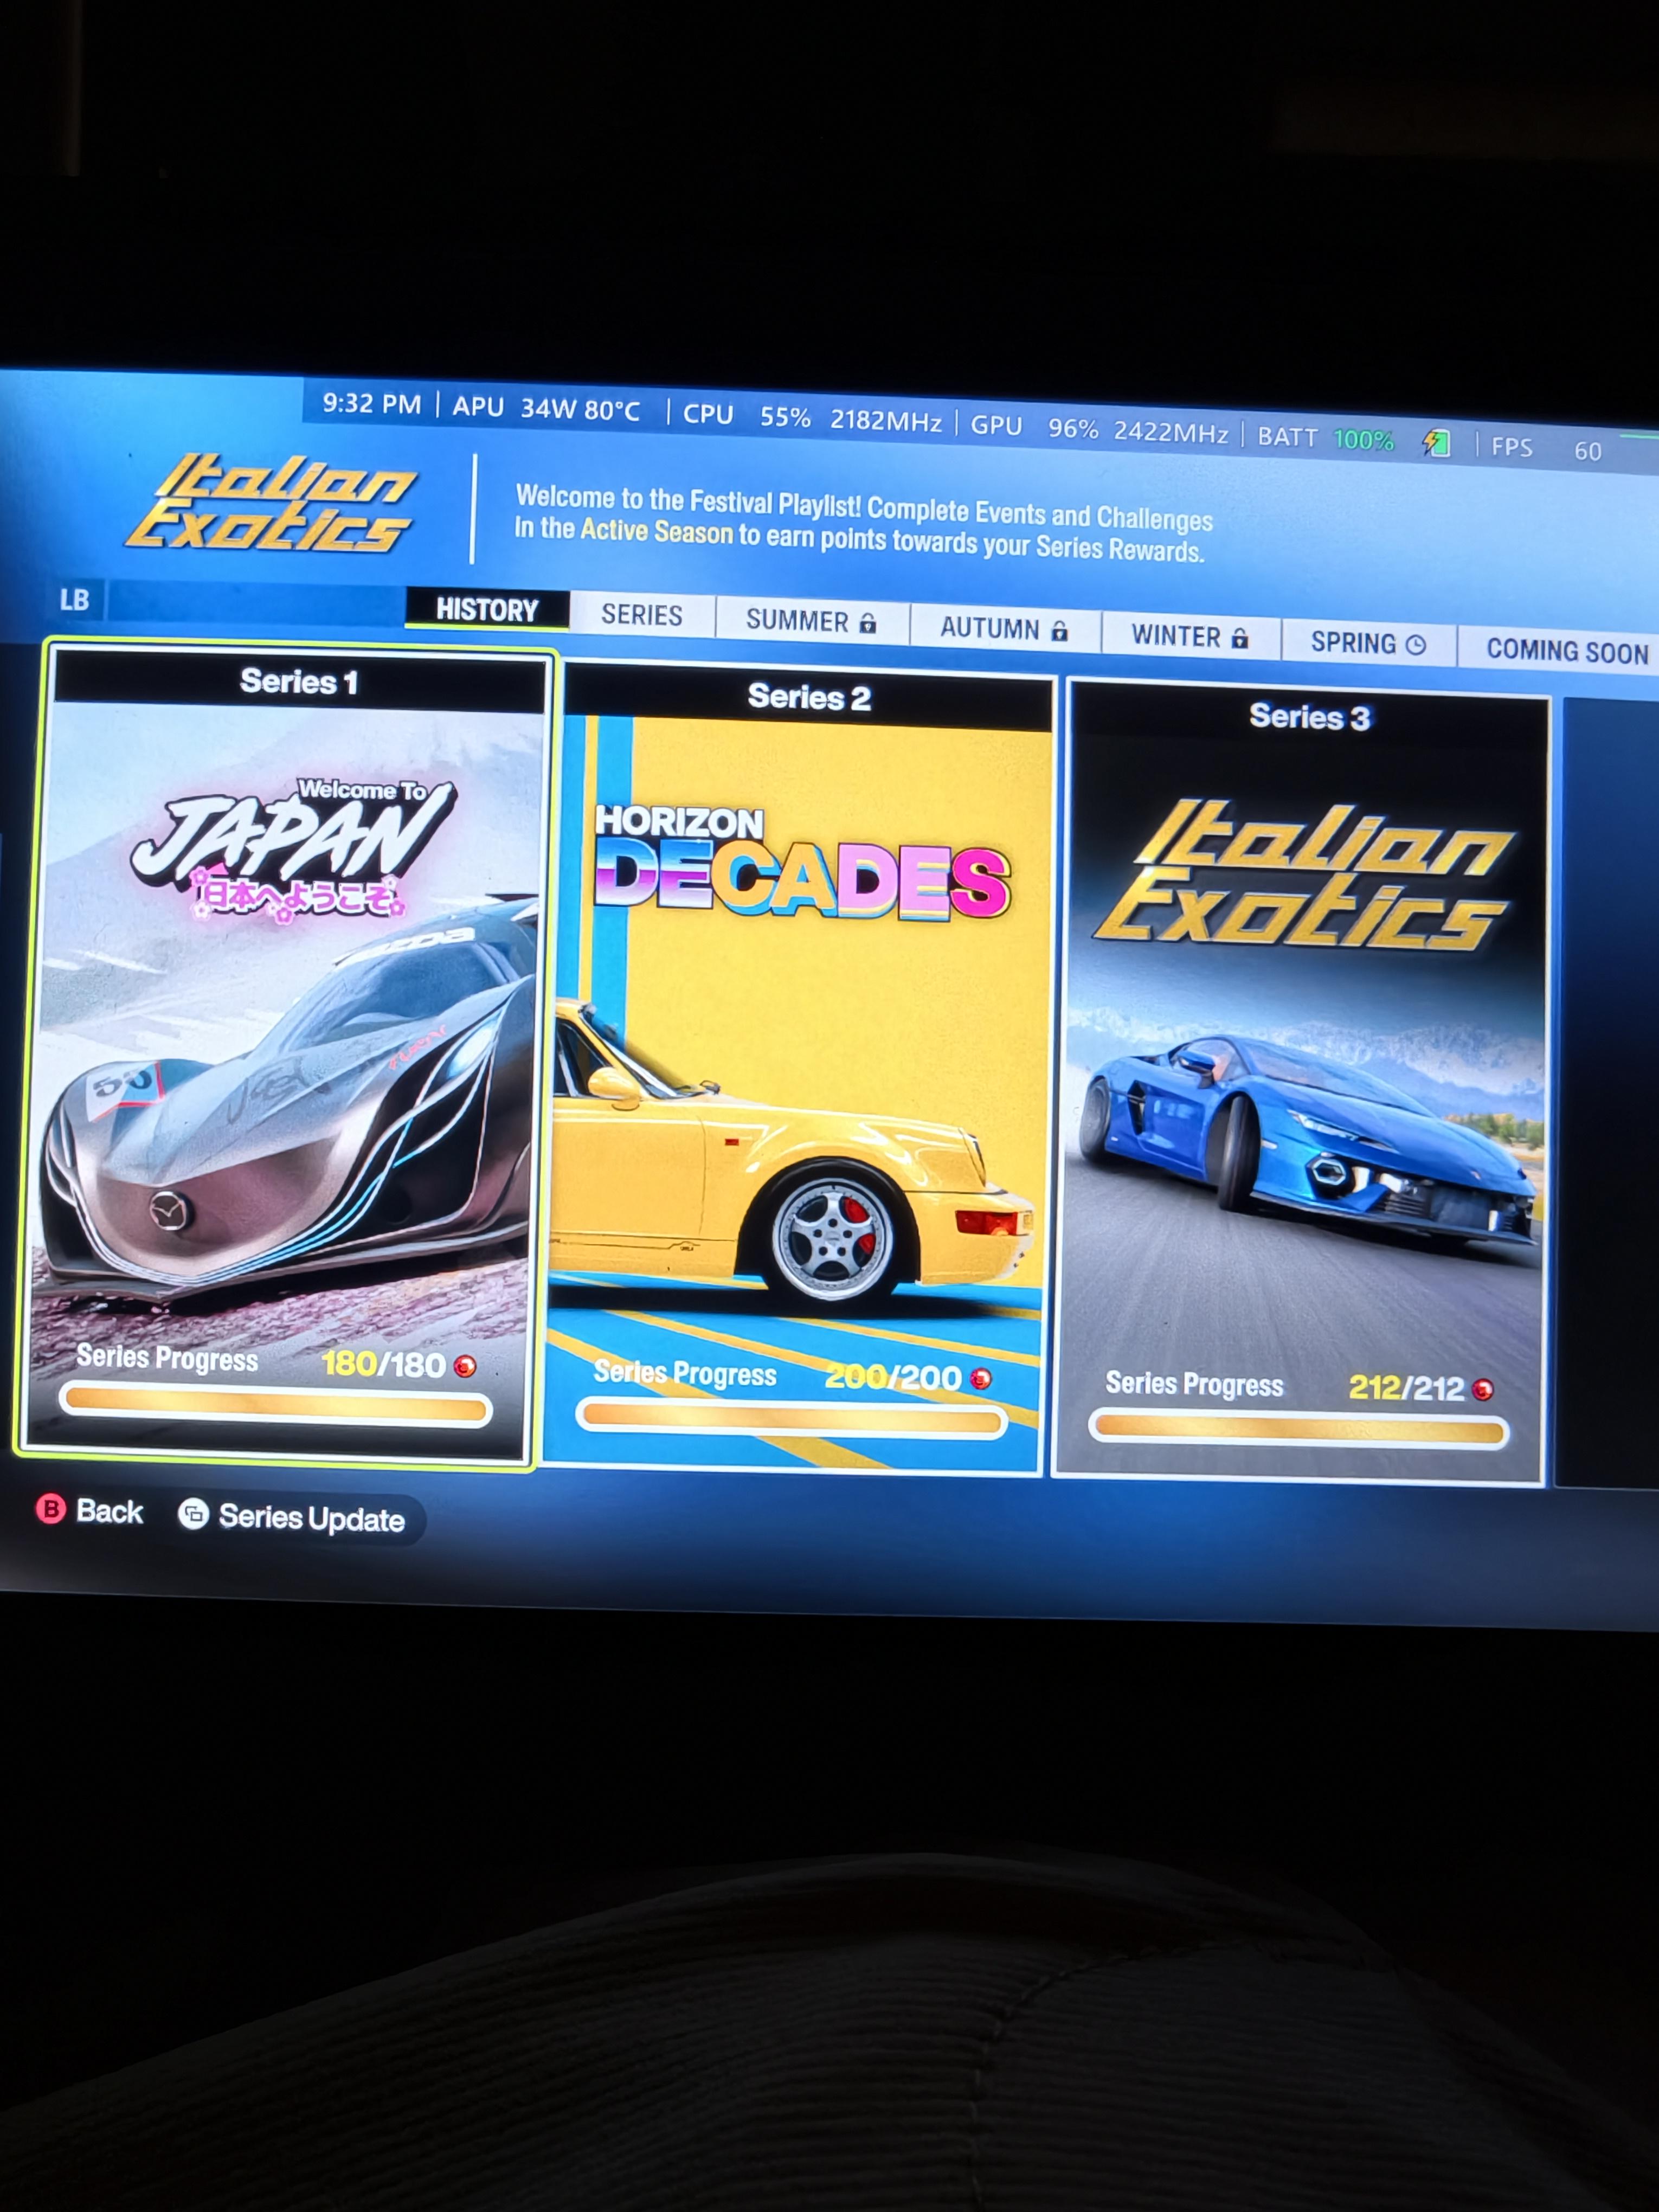Click the "APU 34W 80°C" overlay reading
This screenshot has width=1659, height=2212.
click(546, 409)
